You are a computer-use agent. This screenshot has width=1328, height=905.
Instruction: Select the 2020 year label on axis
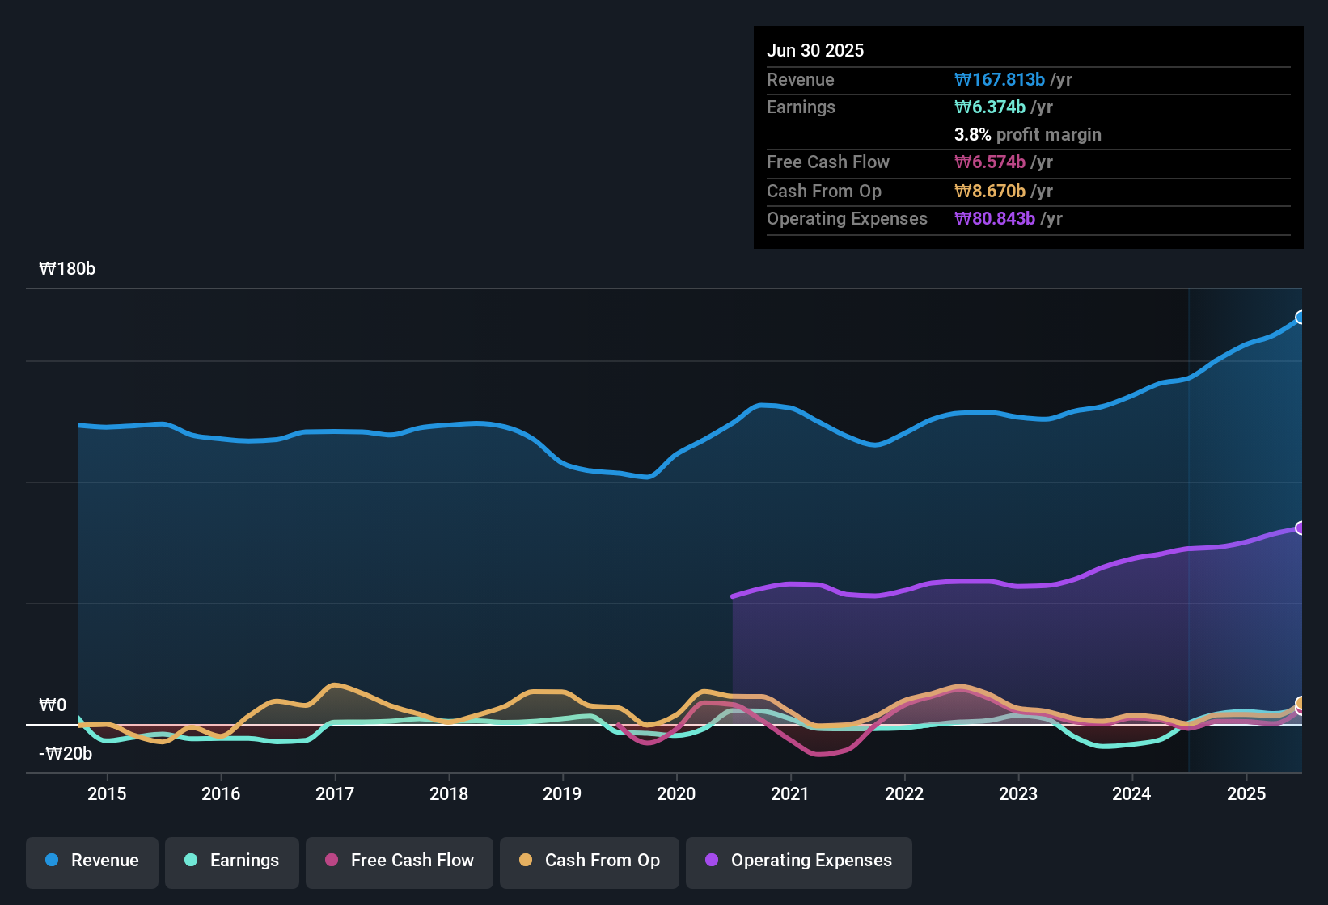[676, 793]
